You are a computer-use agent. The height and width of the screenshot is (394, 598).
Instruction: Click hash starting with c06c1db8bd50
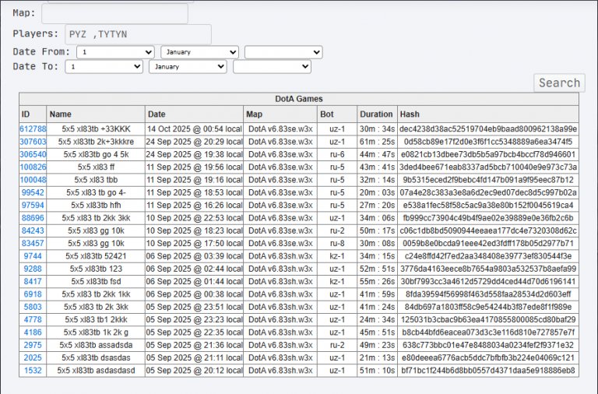click(x=488, y=230)
